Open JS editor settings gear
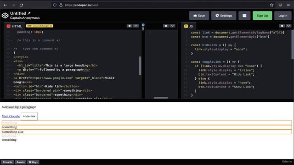294x165 pixels. (x=282, y=26)
